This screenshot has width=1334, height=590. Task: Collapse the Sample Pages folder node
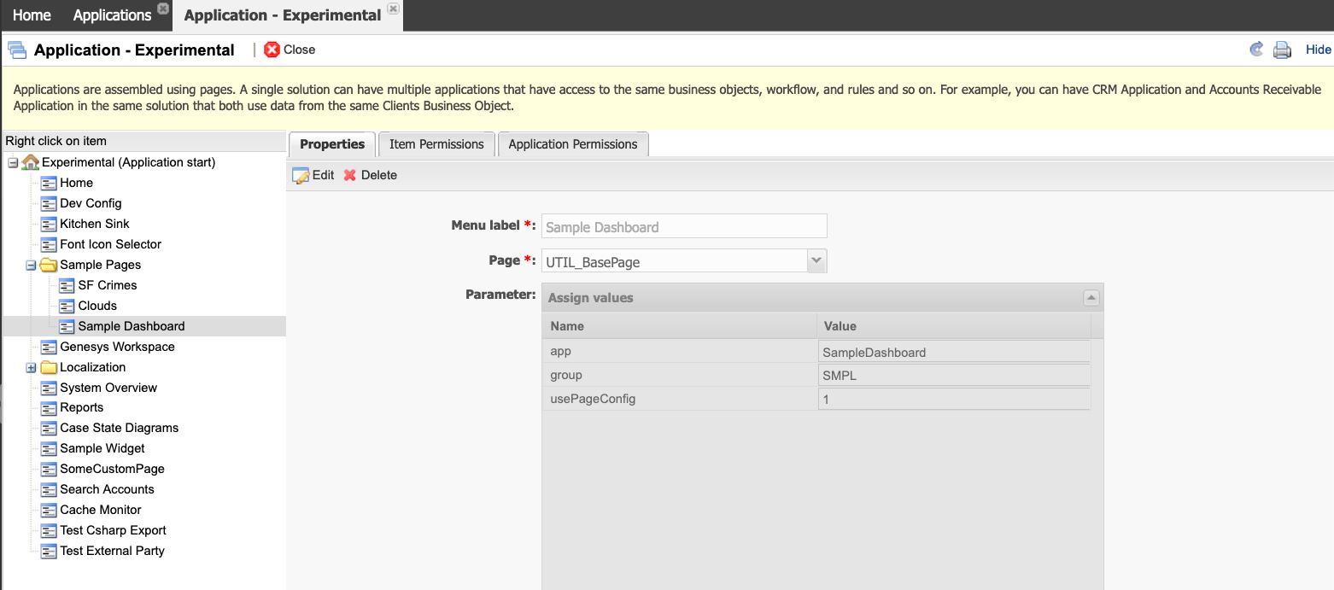pyautogui.click(x=31, y=265)
